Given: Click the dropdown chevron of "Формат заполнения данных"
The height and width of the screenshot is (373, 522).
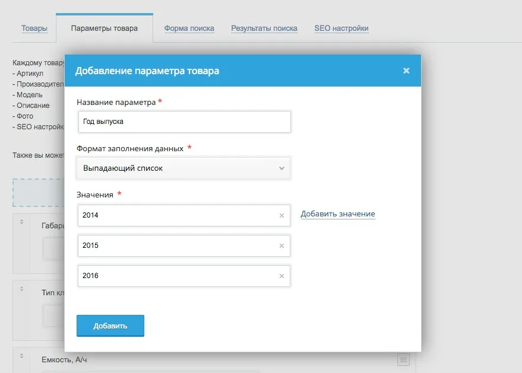Looking at the screenshot, I should coord(281,168).
